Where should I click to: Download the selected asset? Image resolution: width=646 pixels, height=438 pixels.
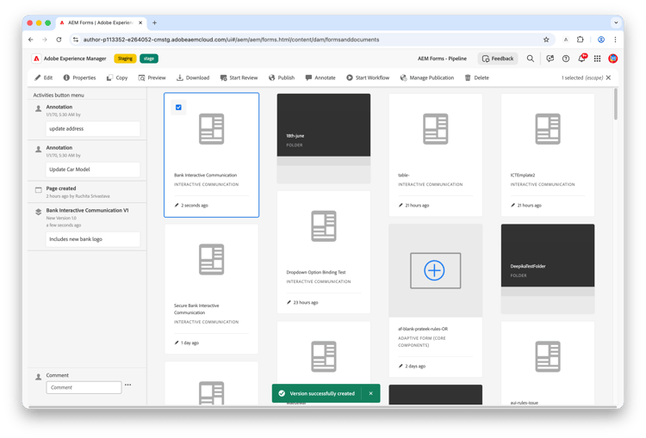193,77
